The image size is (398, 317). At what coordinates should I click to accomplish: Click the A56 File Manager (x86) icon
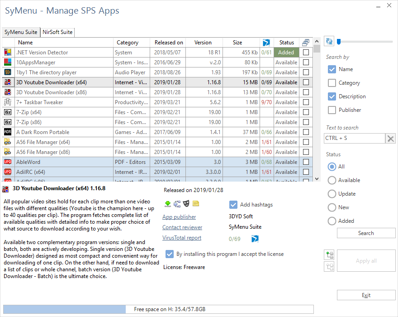click(8, 152)
